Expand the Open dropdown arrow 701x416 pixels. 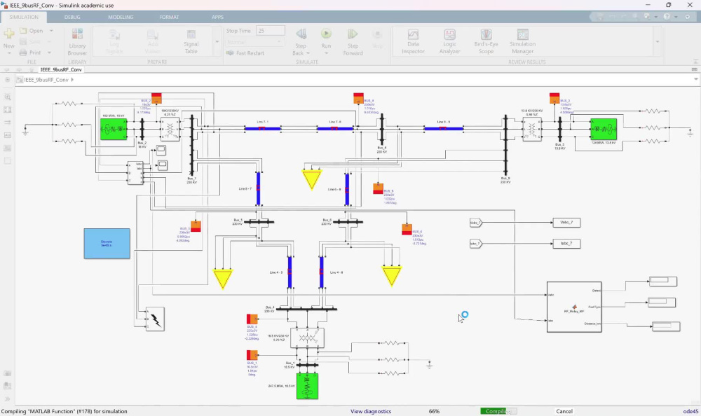51,31
